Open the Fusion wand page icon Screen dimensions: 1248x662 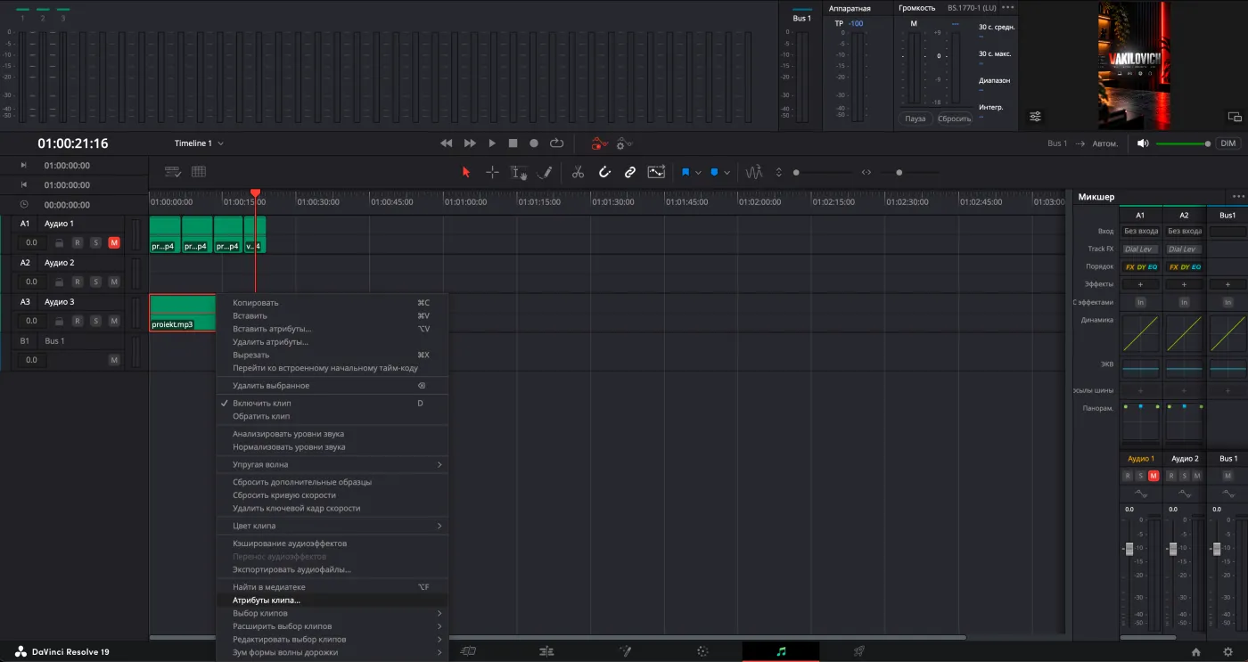click(625, 651)
